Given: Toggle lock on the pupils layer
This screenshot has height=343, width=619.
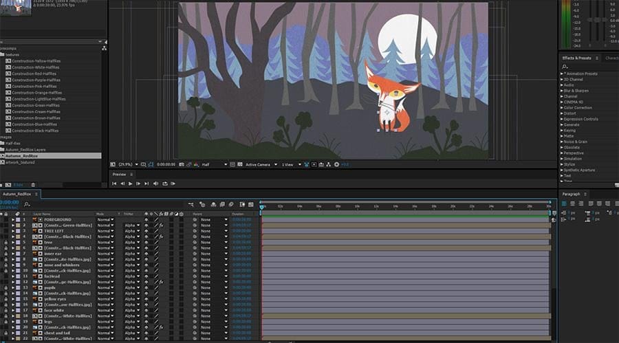Looking at the screenshot, I should [6, 288].
